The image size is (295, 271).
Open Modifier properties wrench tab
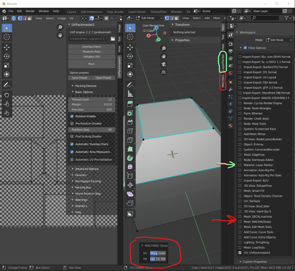[231, 89]
